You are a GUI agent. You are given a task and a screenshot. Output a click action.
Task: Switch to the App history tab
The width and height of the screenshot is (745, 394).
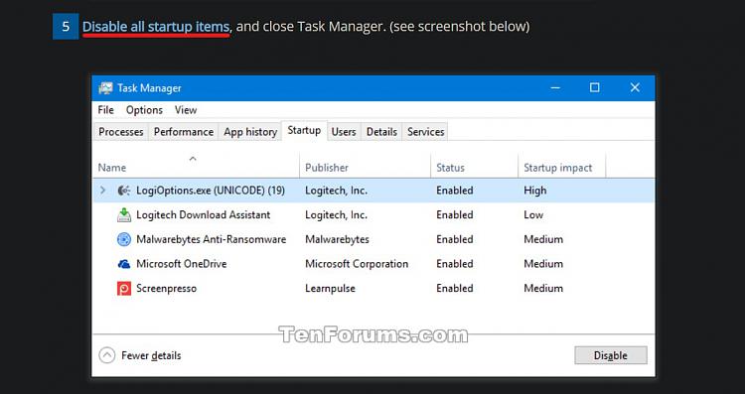tap(250, 132)
